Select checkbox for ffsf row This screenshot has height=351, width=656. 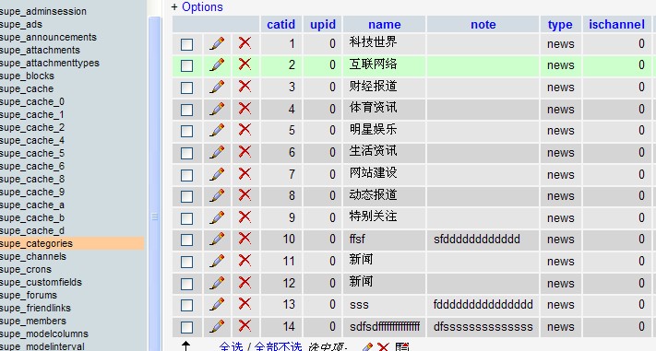186,240
